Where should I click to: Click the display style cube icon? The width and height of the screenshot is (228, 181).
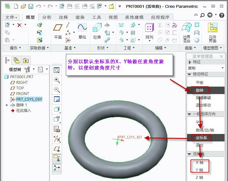(x=57, y=109)
